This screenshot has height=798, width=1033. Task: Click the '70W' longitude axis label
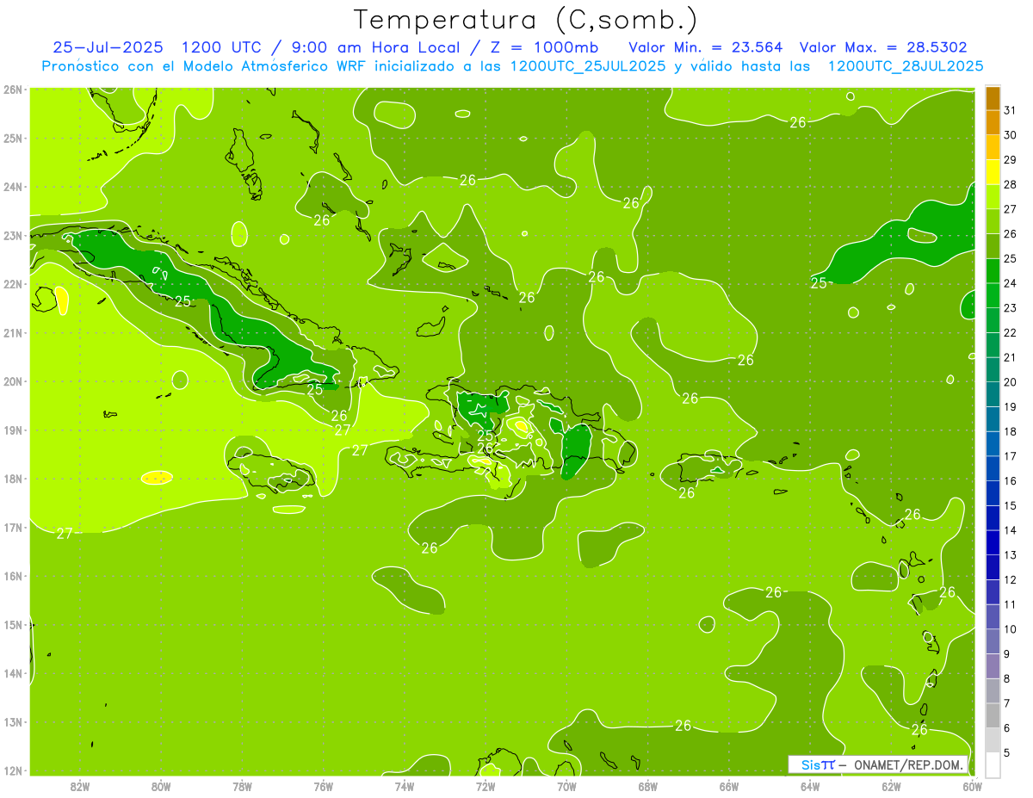click(x=566, y=786)
